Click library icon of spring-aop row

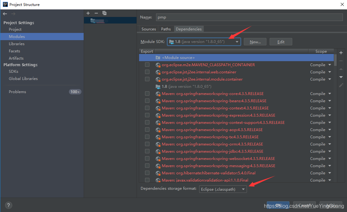pyautogui.click(x=158, y=130)
